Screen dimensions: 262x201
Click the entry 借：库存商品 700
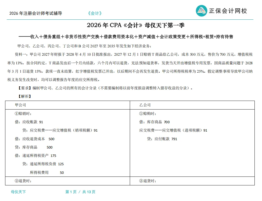[155, 122]
